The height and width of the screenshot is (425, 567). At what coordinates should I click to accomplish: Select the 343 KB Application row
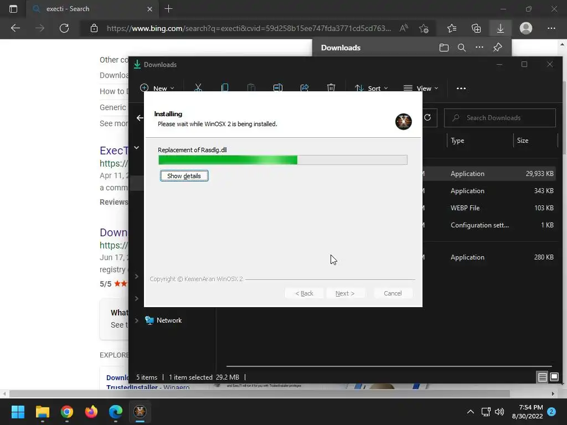pos(490,191)
